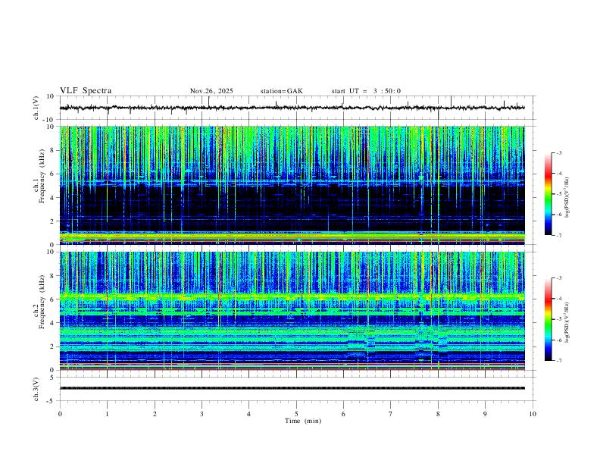Click the 'start UT = 3 :50: 0' text
The width and height of the screenshot is (600, 464).
pyautogui.click(x=366, y=91)
